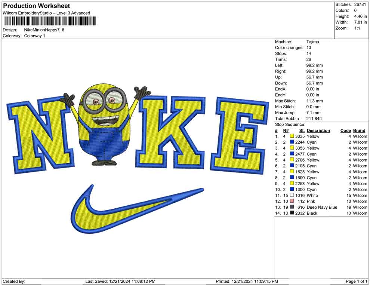Click the white swatch for thread 1016
Screen dimensions: 370x285
[292, 195]
